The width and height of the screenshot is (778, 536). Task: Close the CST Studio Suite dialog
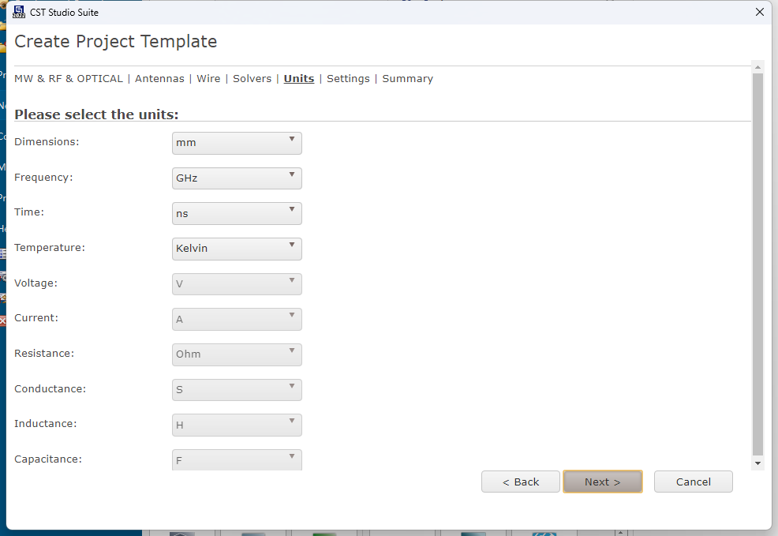760,12
